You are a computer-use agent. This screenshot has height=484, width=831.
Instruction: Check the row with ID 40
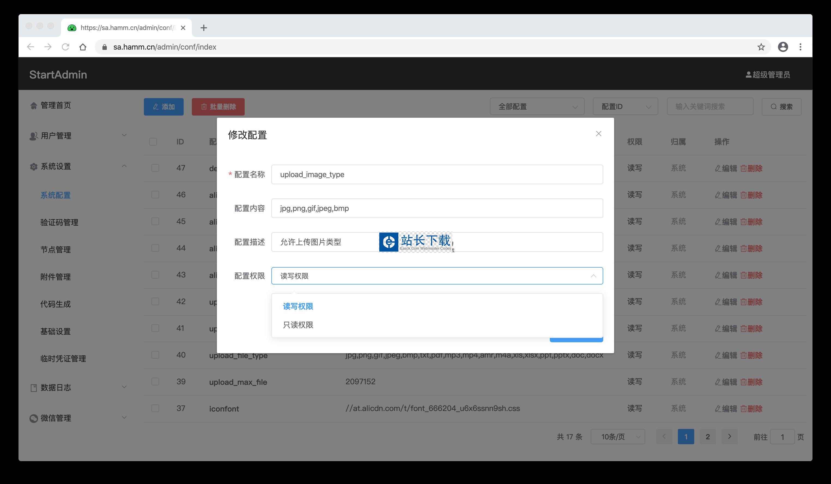click(x=155, y=355)
